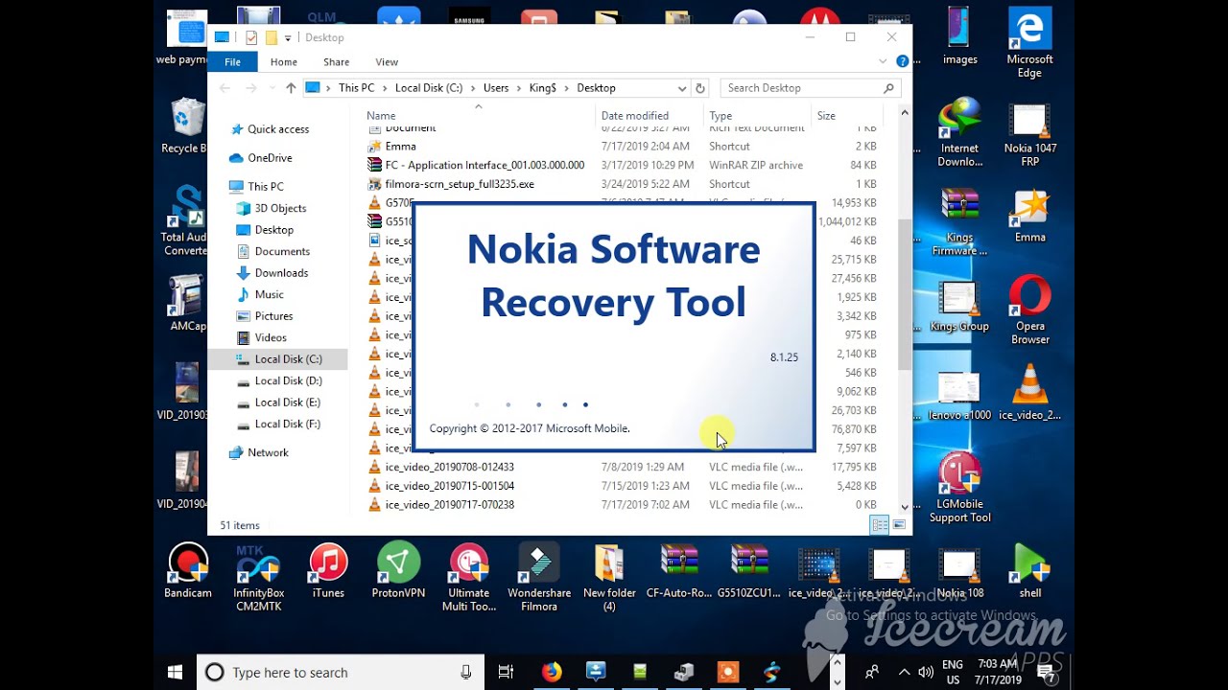The image size is (1228, 690).
Task: Click the Bandicam orange taskbar icon
Action: (x=728, y=672)
